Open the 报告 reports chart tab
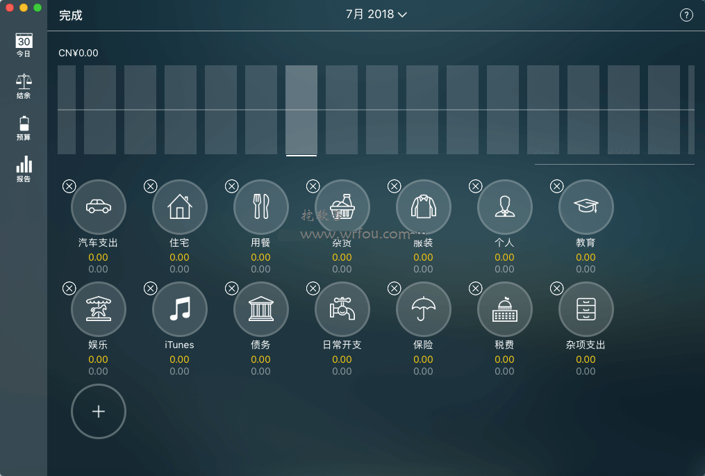Viewport: 705px width, 476px height. (x=24, y=170)
